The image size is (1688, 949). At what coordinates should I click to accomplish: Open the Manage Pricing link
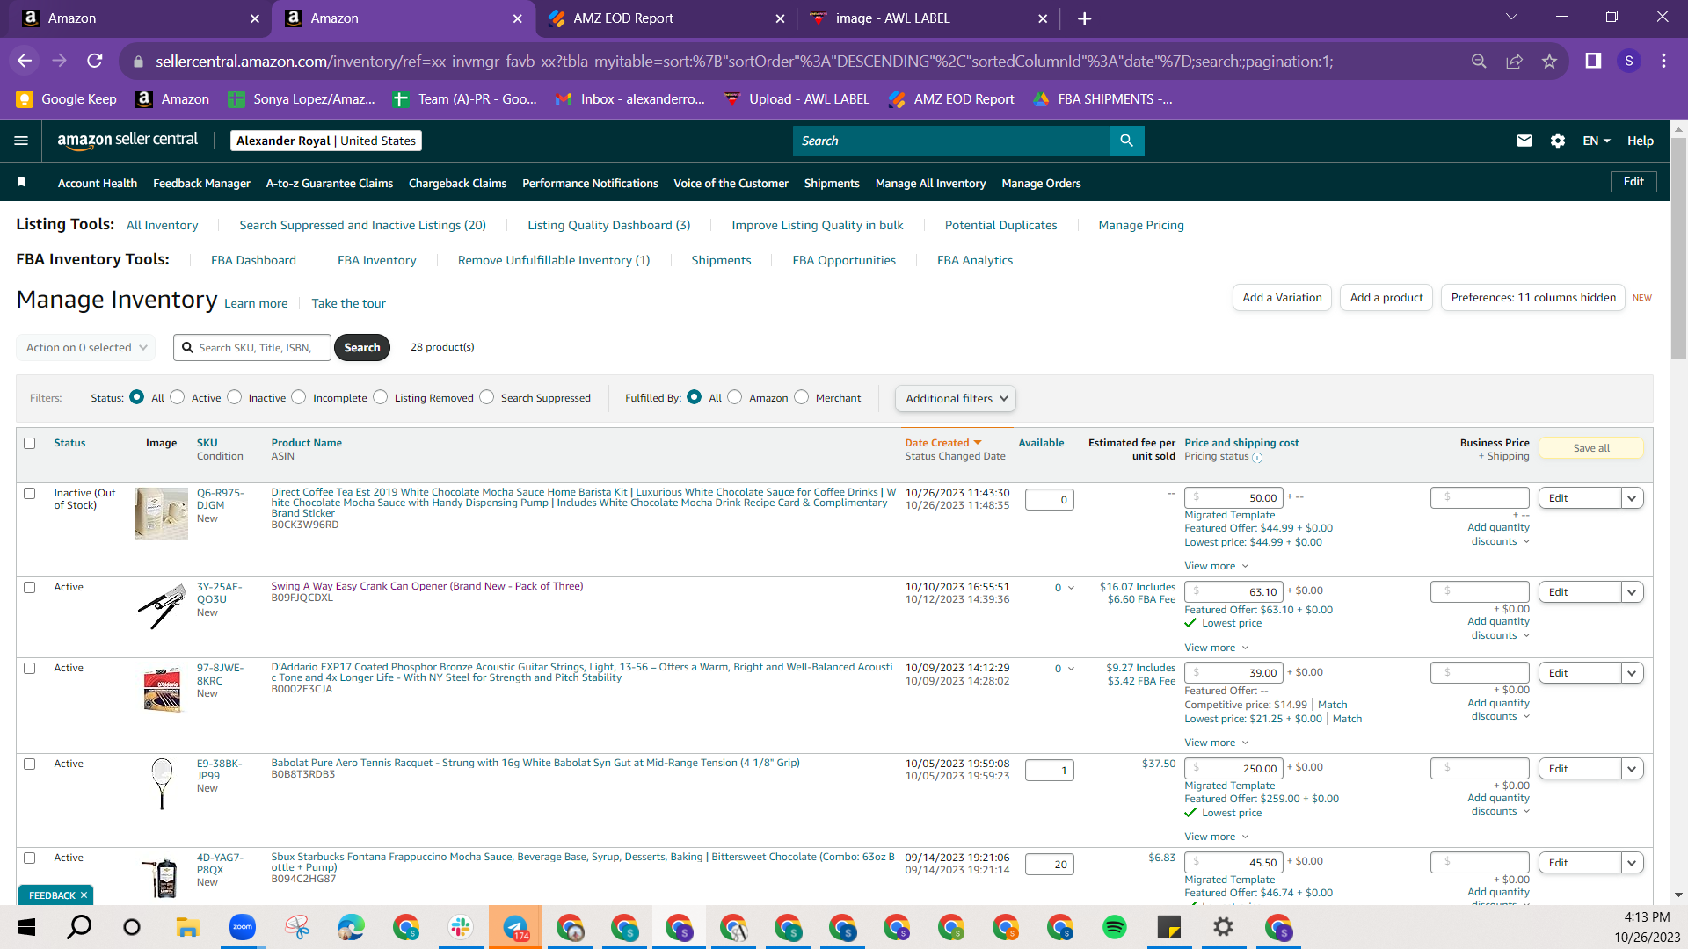1141,225
